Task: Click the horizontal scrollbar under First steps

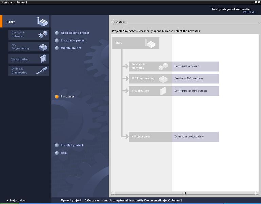Action: [185, 193]
